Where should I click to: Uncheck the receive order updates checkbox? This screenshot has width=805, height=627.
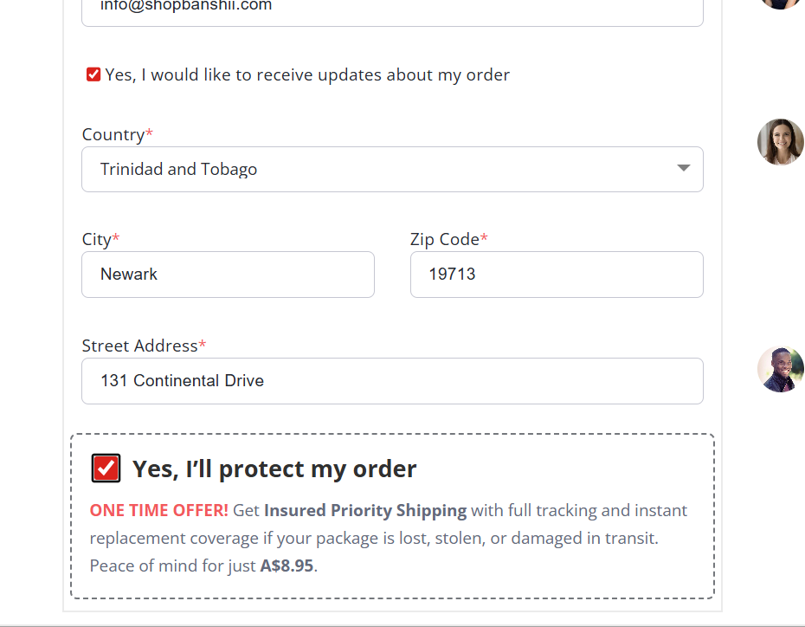pyautogui.click(x=93, y=74)
